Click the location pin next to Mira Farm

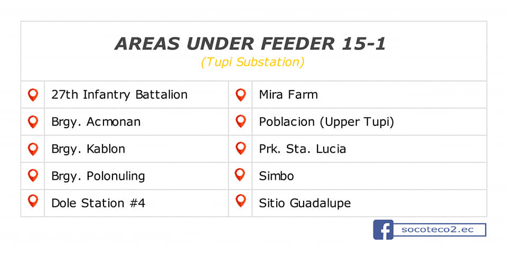point(241,95)
